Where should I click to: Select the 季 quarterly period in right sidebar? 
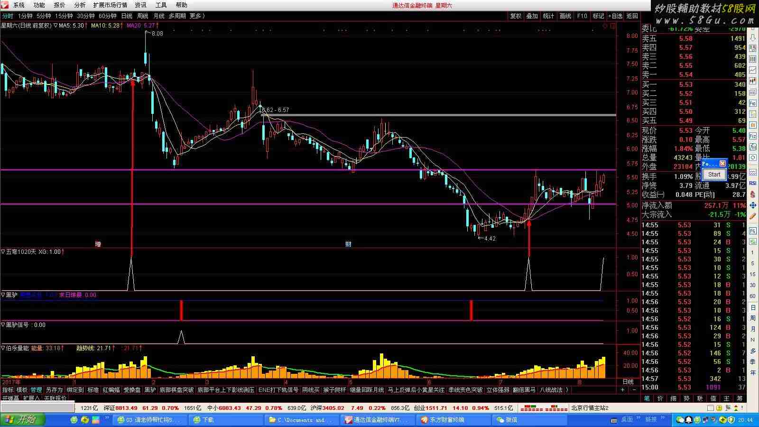(x=753, y=362)
